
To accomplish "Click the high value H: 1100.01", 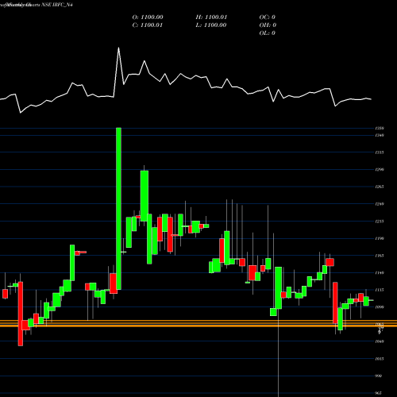I will point(211,17).
